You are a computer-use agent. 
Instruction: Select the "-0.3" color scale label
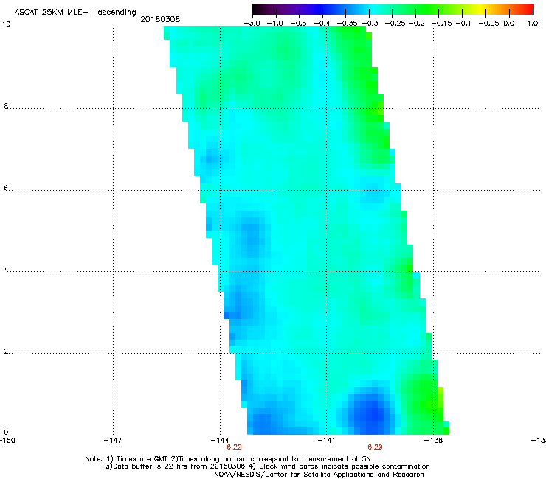coord(370,24)
